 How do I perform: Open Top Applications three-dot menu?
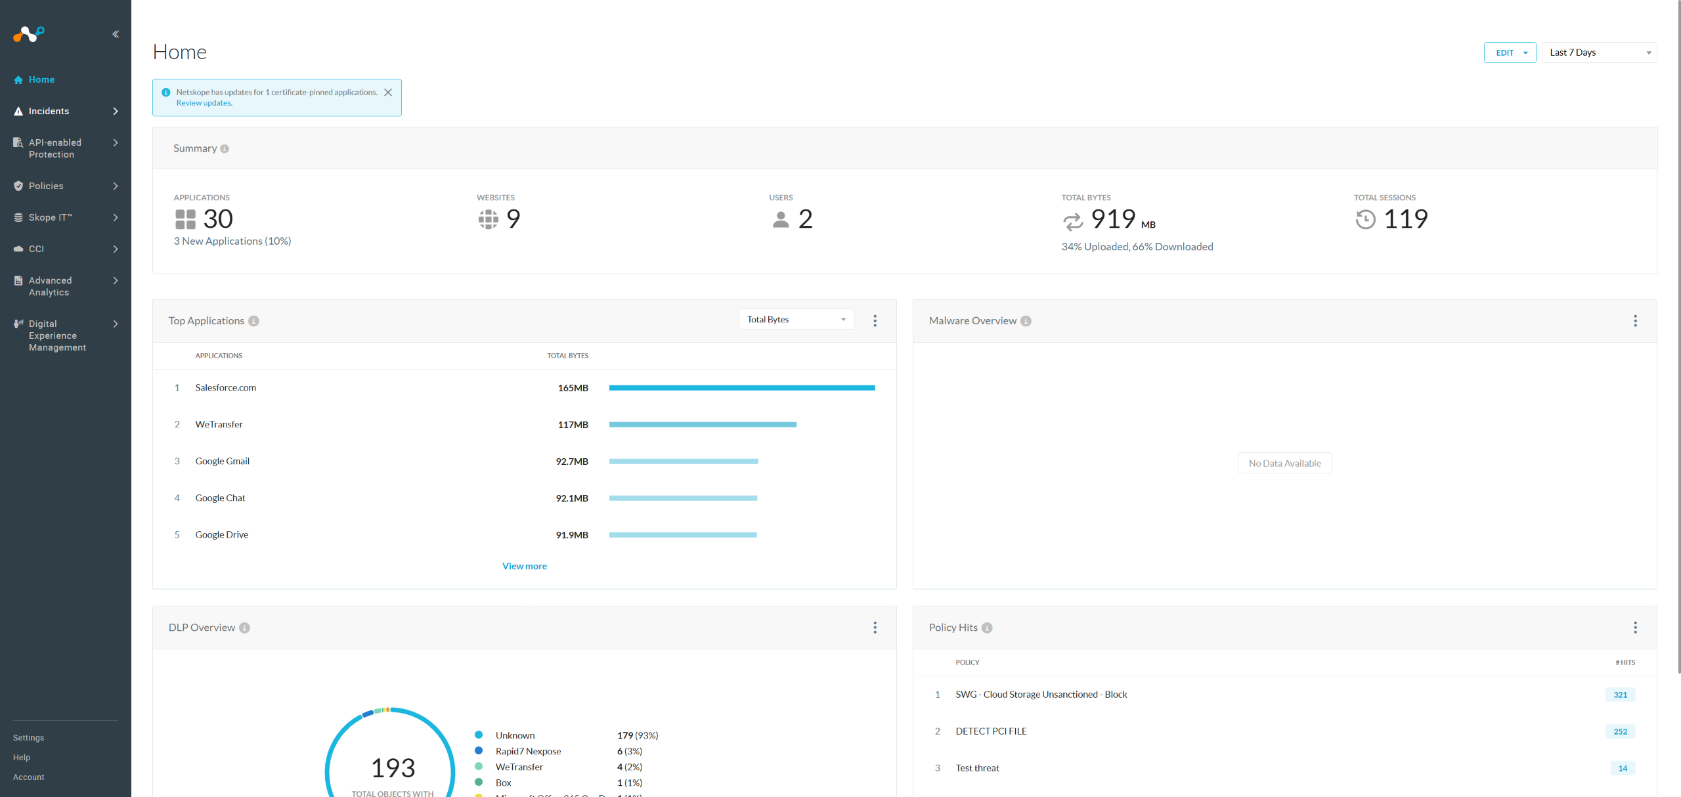[875, 320]
